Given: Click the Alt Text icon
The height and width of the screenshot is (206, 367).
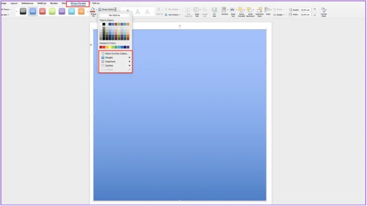Looking at the screenshot, I should click(x=214, y=11).
